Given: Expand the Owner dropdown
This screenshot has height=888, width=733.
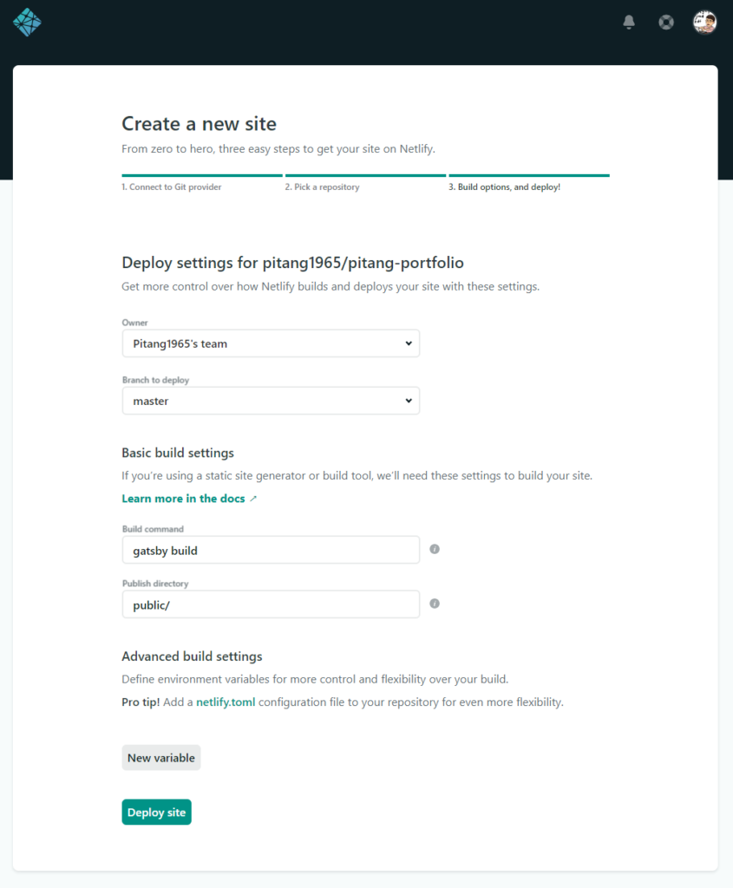Looking at the screenshot, I should pyautogui.click(x=271, y=343).
